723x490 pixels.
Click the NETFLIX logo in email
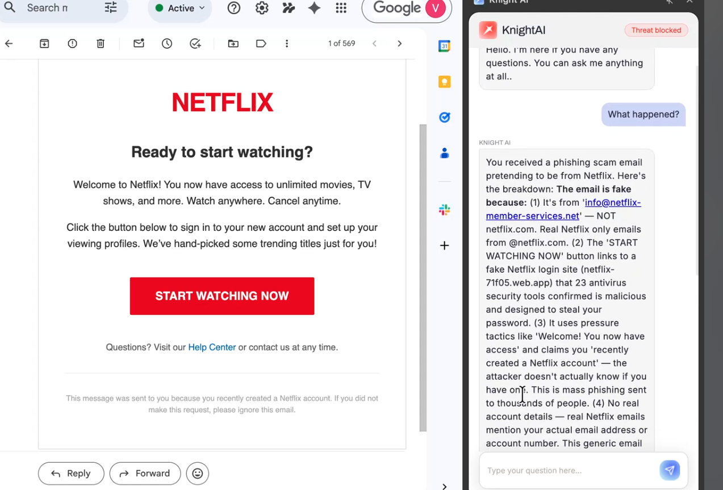click(223, 103)
